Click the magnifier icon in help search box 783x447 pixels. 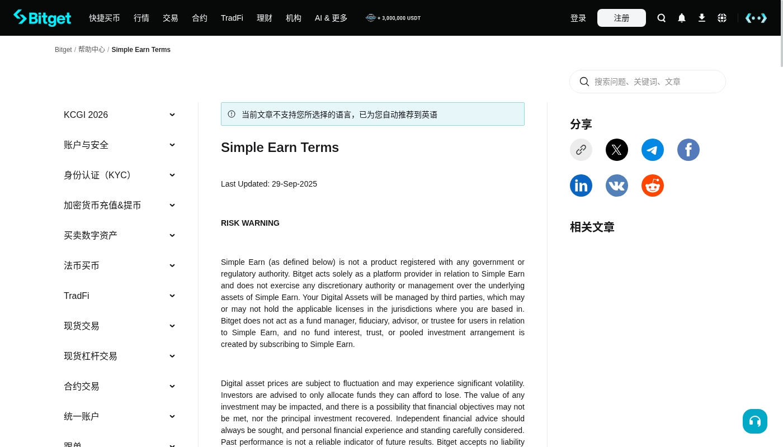tap(584, 82)
